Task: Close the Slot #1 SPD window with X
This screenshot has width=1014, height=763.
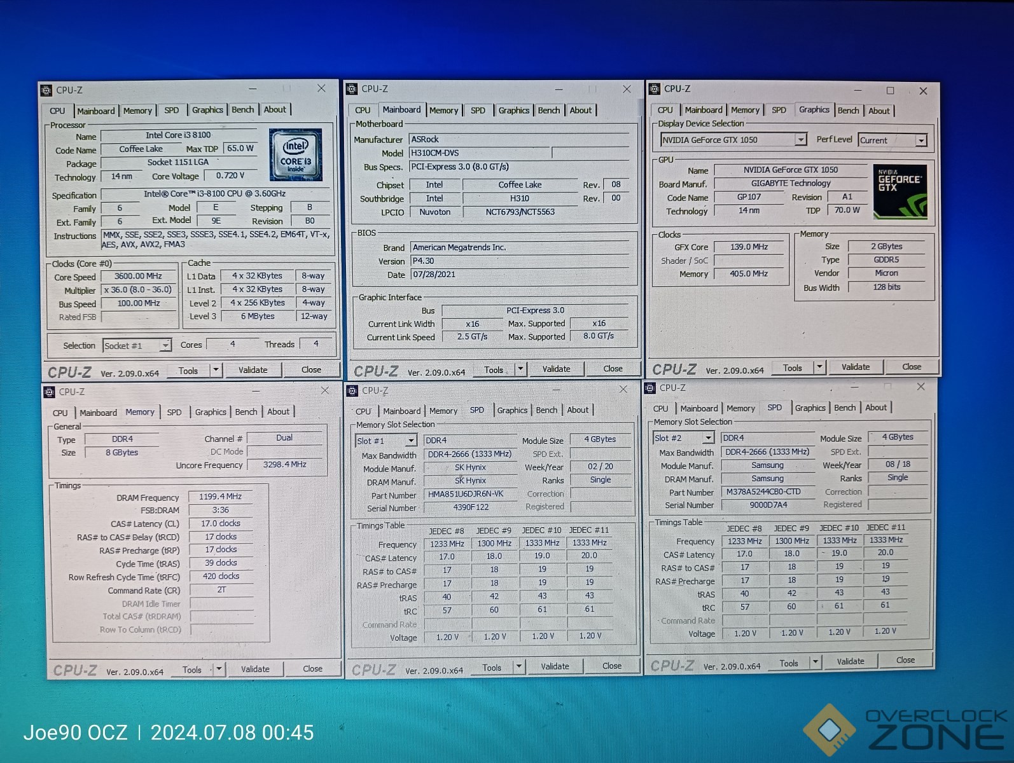Action: [x=623, y=388]
